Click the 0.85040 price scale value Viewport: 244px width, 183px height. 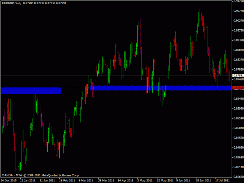point(239,128)
